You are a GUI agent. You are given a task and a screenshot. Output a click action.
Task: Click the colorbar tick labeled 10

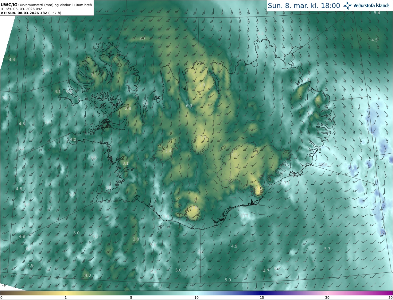pyautogui.click(x=196, y=298)
